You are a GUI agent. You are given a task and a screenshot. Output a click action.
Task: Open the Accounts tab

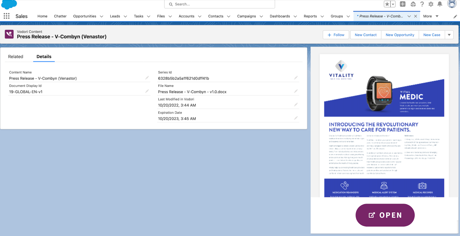[x=187, y=16]
